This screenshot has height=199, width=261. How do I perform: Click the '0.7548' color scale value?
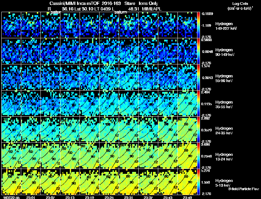207,156
